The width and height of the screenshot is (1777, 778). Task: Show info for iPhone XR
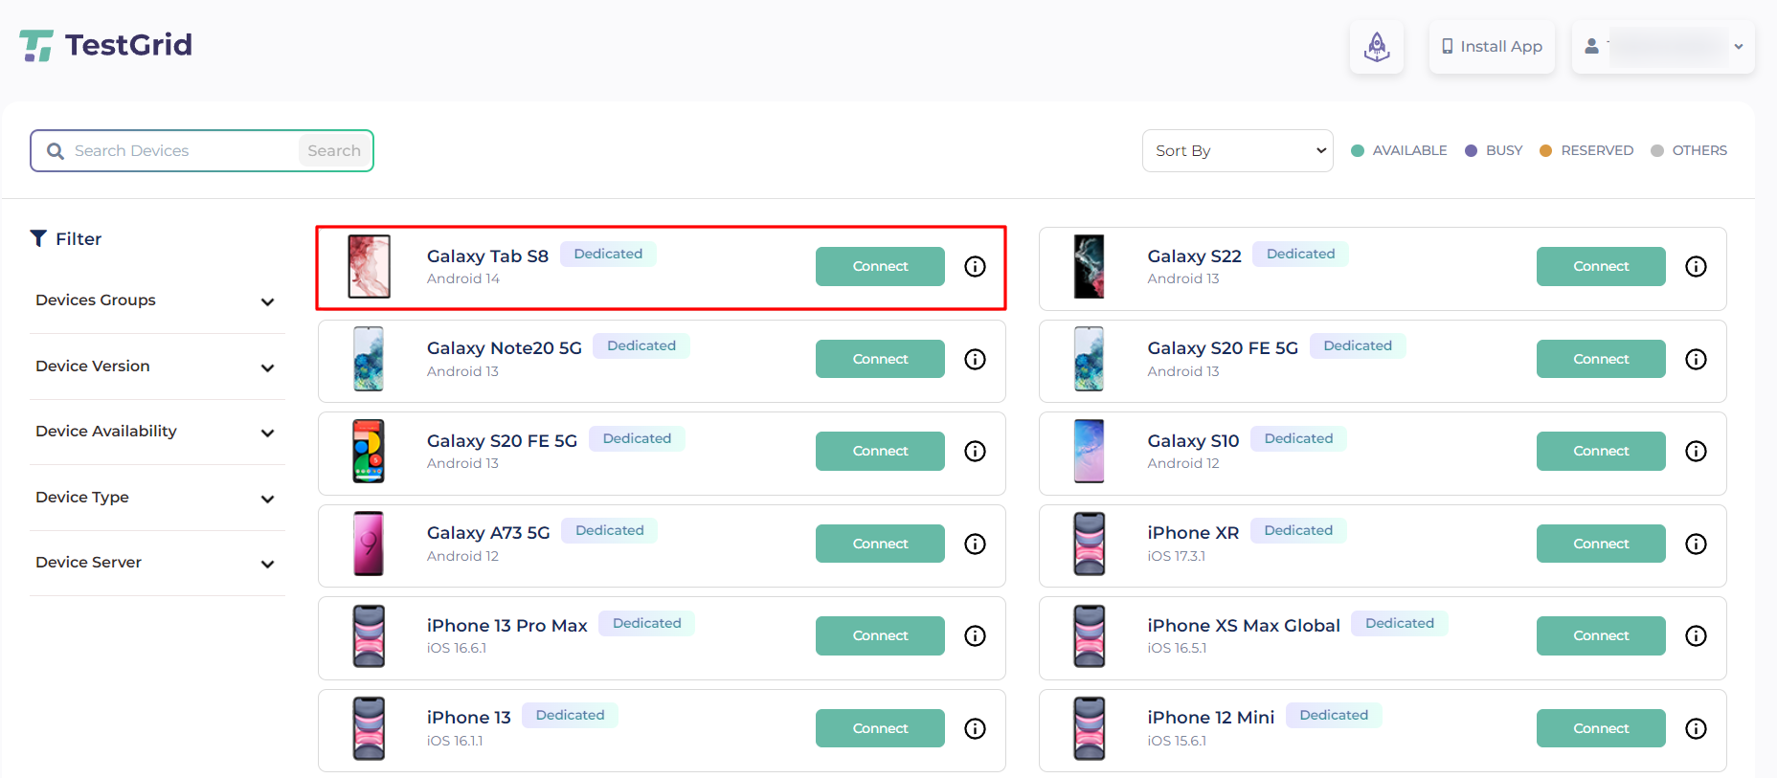pyautogui.click(x=1696, y=544)
